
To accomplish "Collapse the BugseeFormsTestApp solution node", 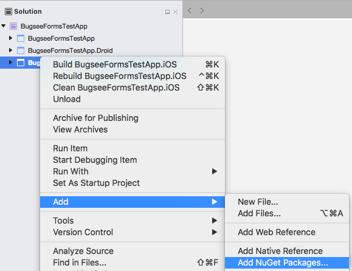I will pos(4,26).
